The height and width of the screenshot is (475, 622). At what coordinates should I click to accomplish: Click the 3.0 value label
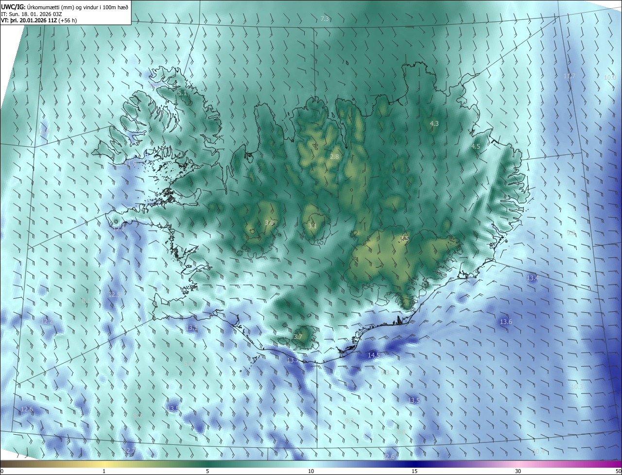point(269,223)
